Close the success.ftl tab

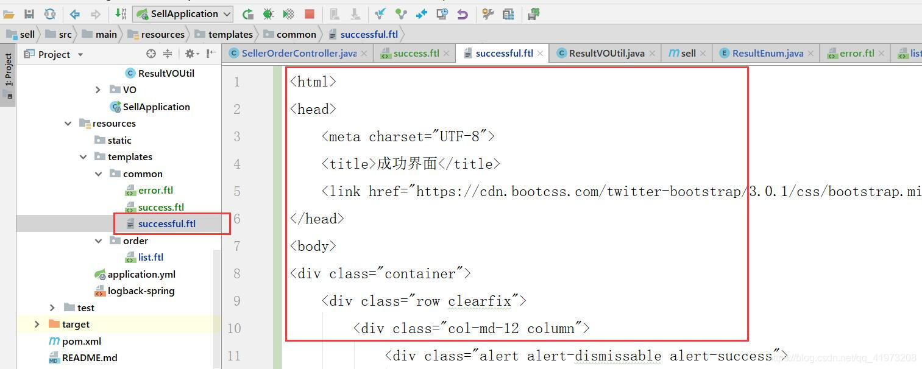(446, 54)
